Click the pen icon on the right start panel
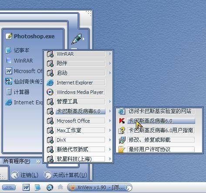The image size is (206, 193). (77, 39)
